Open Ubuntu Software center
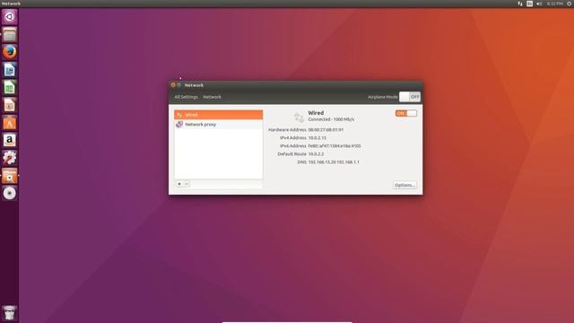The width and height of the screenshot is (574, 323). 10,123
